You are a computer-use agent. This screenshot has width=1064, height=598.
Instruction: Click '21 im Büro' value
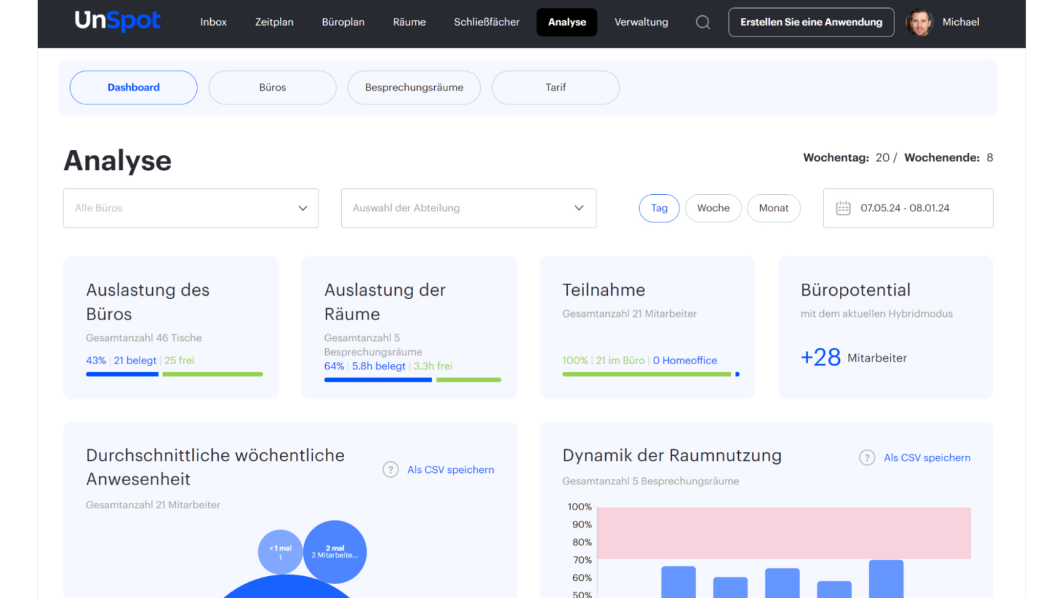click(620, 360)
